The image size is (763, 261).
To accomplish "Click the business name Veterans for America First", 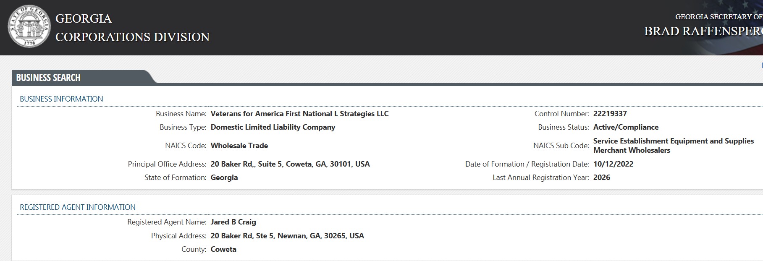I will 299,114.
